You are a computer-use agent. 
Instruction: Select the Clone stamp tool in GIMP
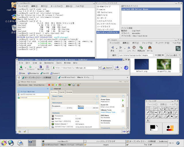tap(160, 117)
